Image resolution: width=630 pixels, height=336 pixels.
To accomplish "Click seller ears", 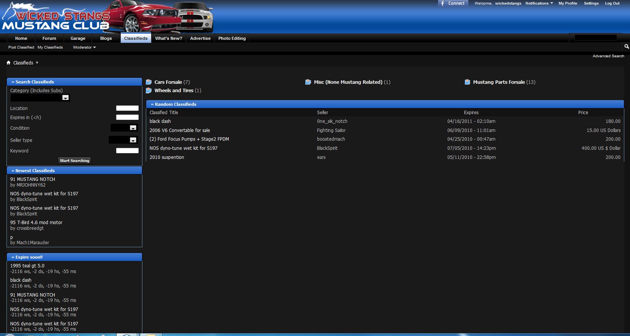I will (x=321, y=157).
